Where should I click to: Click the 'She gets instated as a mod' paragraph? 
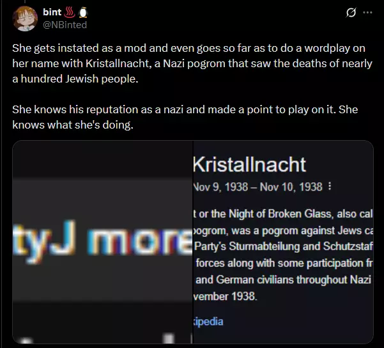coord(192,63)
